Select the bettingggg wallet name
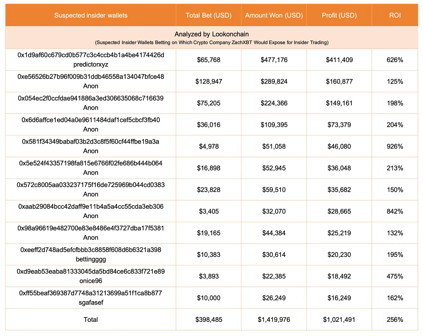Viewport: 423px width, 336px height. [91, 259]
